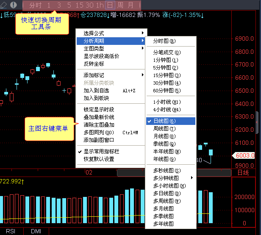Click the 日线 label on the right axis
261x235 pixels.
pos(243,173)
